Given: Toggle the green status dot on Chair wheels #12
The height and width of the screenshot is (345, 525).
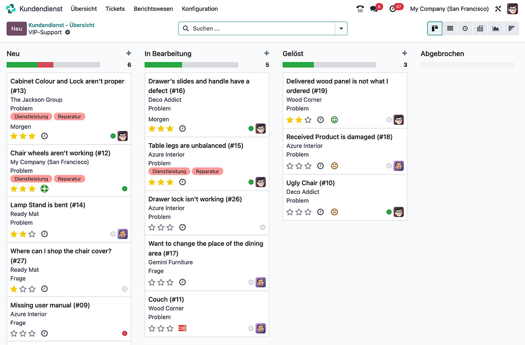Looking at the screenshot, I should click(125, 189).
